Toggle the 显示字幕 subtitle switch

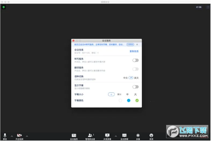click(136, 87)
